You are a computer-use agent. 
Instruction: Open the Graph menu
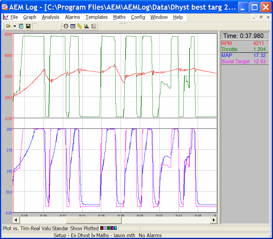pyautogui.click(x=30, y=17)
